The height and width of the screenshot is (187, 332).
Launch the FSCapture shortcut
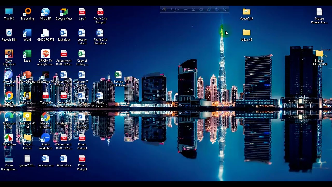(9, 140)
